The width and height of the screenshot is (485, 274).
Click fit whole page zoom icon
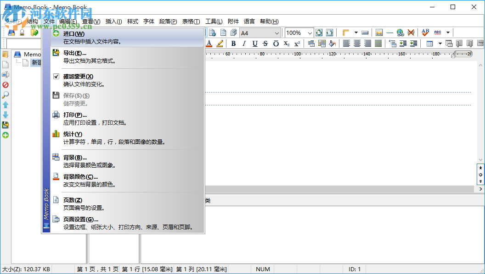pos(319,33)
